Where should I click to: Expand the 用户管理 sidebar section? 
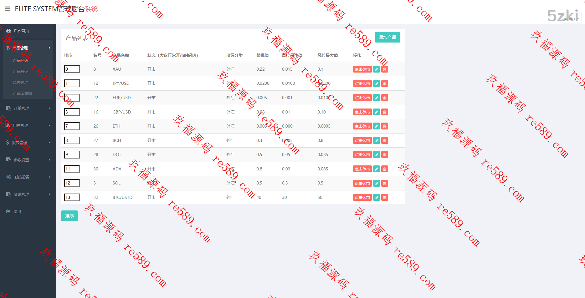tap(28, 125)
